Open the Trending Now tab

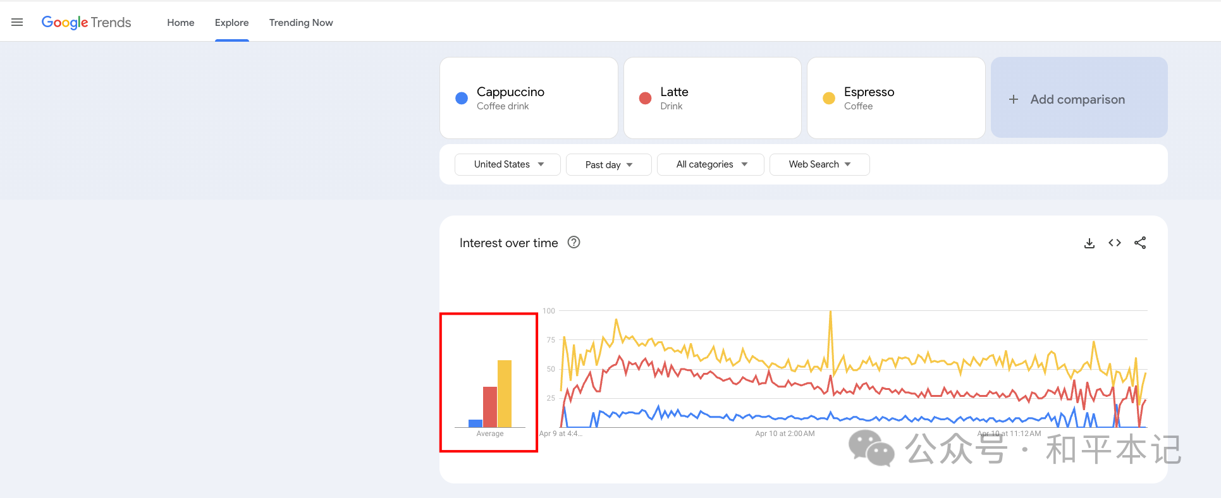point(301,23)
